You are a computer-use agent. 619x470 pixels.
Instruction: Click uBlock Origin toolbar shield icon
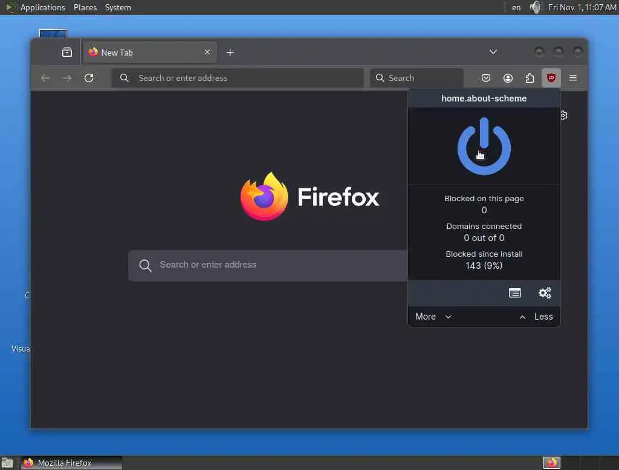point(551,78)
